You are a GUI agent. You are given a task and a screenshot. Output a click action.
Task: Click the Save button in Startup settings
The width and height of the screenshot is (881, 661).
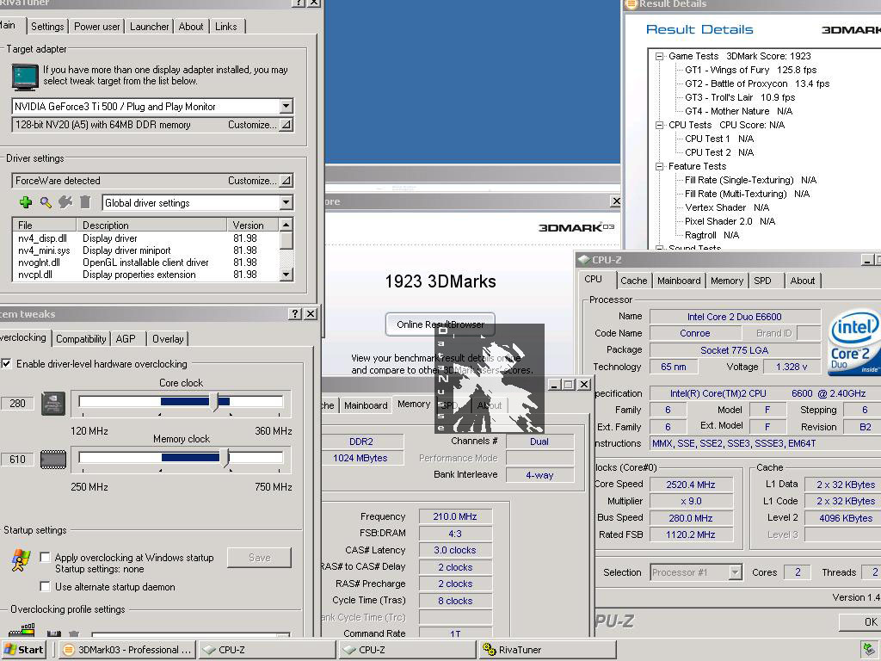(259, 558)
